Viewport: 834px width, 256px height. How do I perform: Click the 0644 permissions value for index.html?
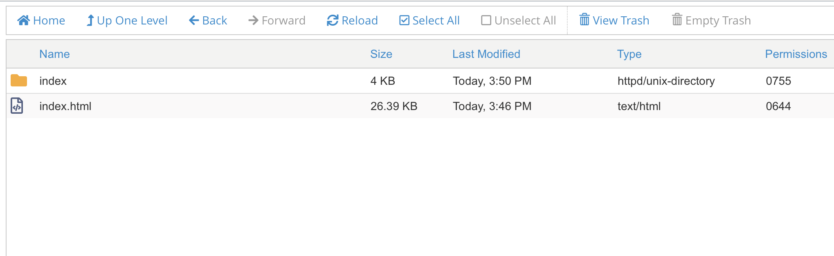point(778,106)
